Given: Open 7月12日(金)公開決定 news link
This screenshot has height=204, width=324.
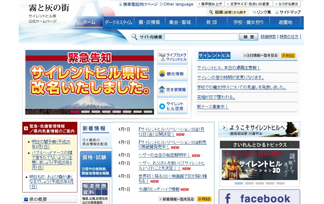Looking at the screenshot, I should [171, 132].
